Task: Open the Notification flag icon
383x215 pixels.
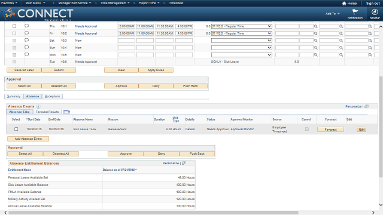Action: (x=355, y=12)
